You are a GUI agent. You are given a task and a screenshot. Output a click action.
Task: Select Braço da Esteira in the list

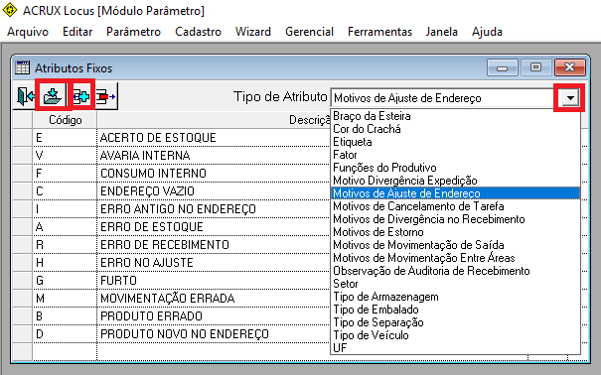coord(455,116)
